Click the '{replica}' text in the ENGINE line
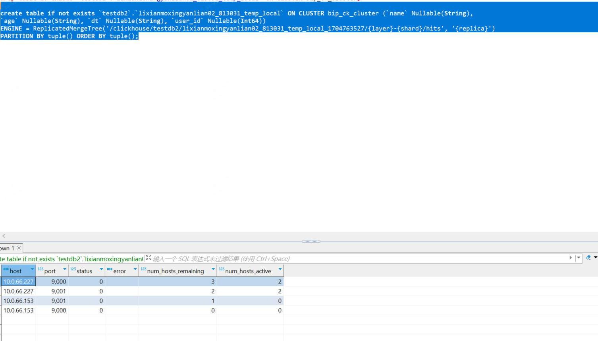 point(471,29)
